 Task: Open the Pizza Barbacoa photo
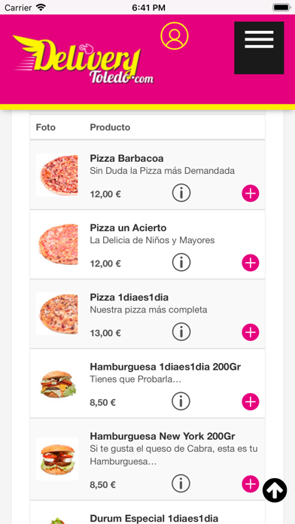[x=57, y=175]
